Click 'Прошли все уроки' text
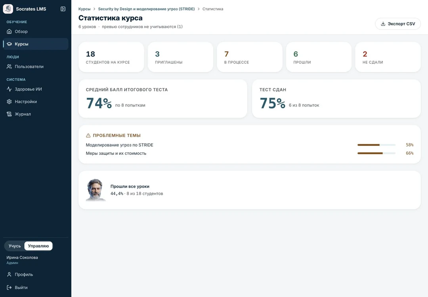The width and height of the screenshot is (428, 297). 130,187
